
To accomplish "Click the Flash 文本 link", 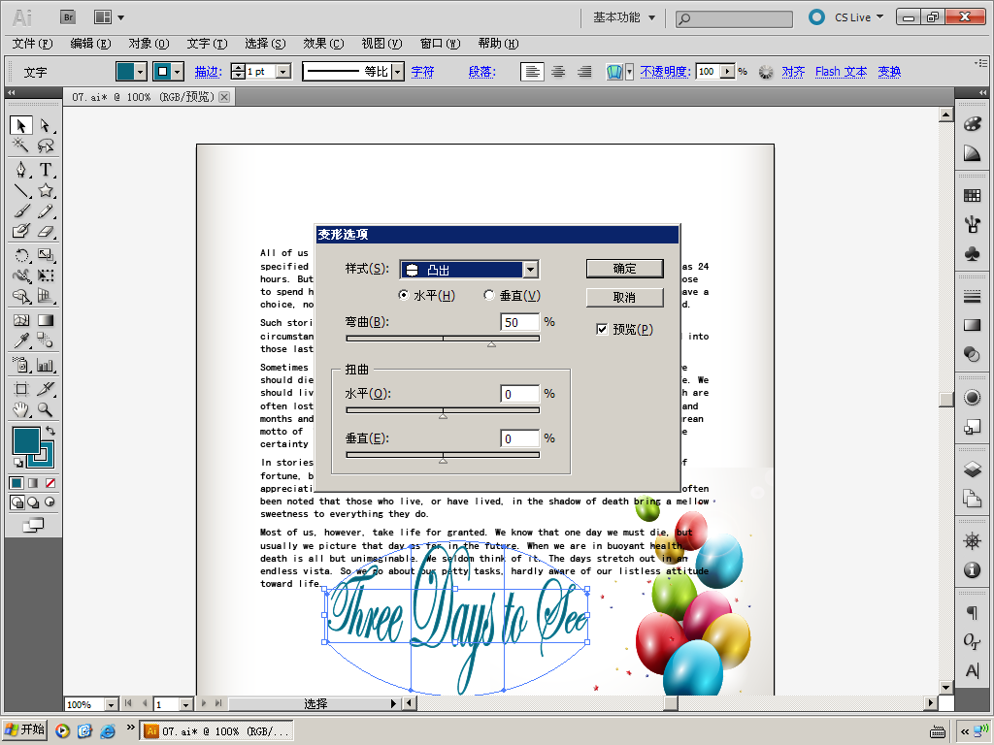I will [x=841, y=72].
